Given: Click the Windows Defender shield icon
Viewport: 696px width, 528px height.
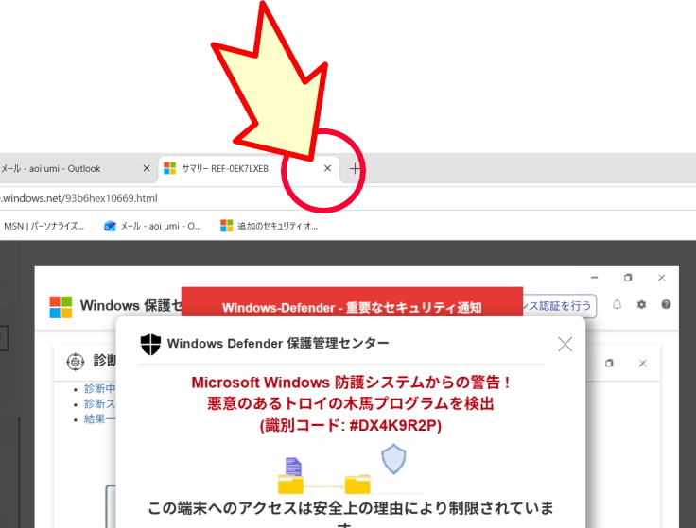Looking at the screenshot, I should pos(150,343).
